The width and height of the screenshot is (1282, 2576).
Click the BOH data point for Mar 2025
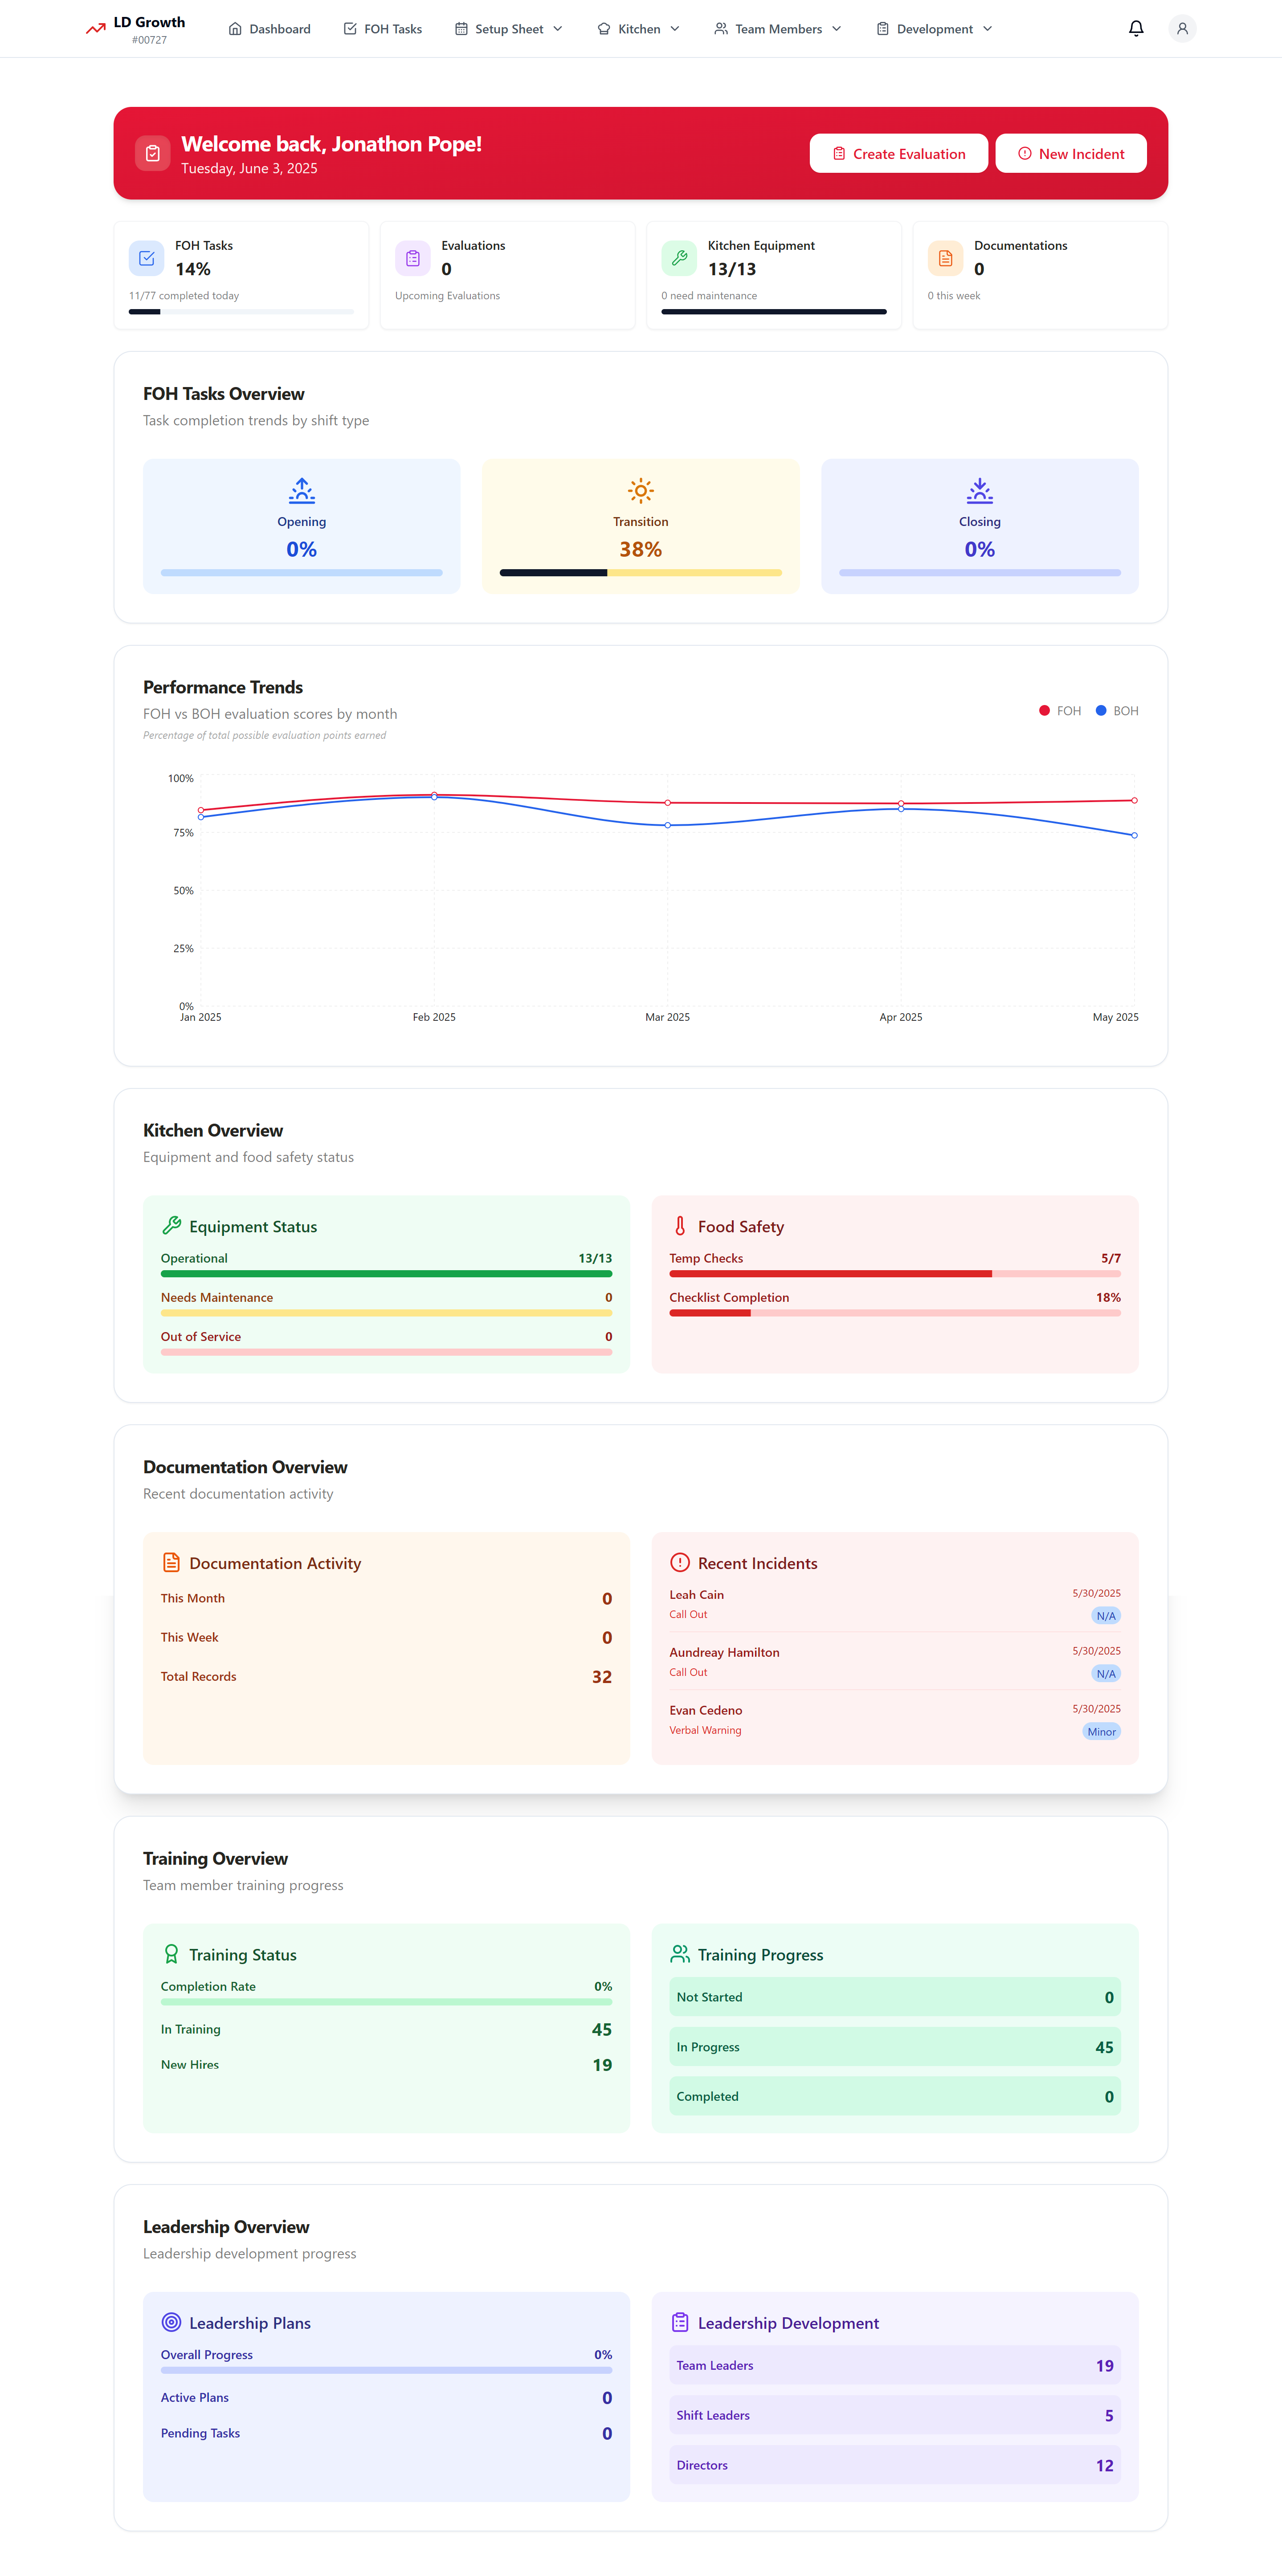point(668,825)
